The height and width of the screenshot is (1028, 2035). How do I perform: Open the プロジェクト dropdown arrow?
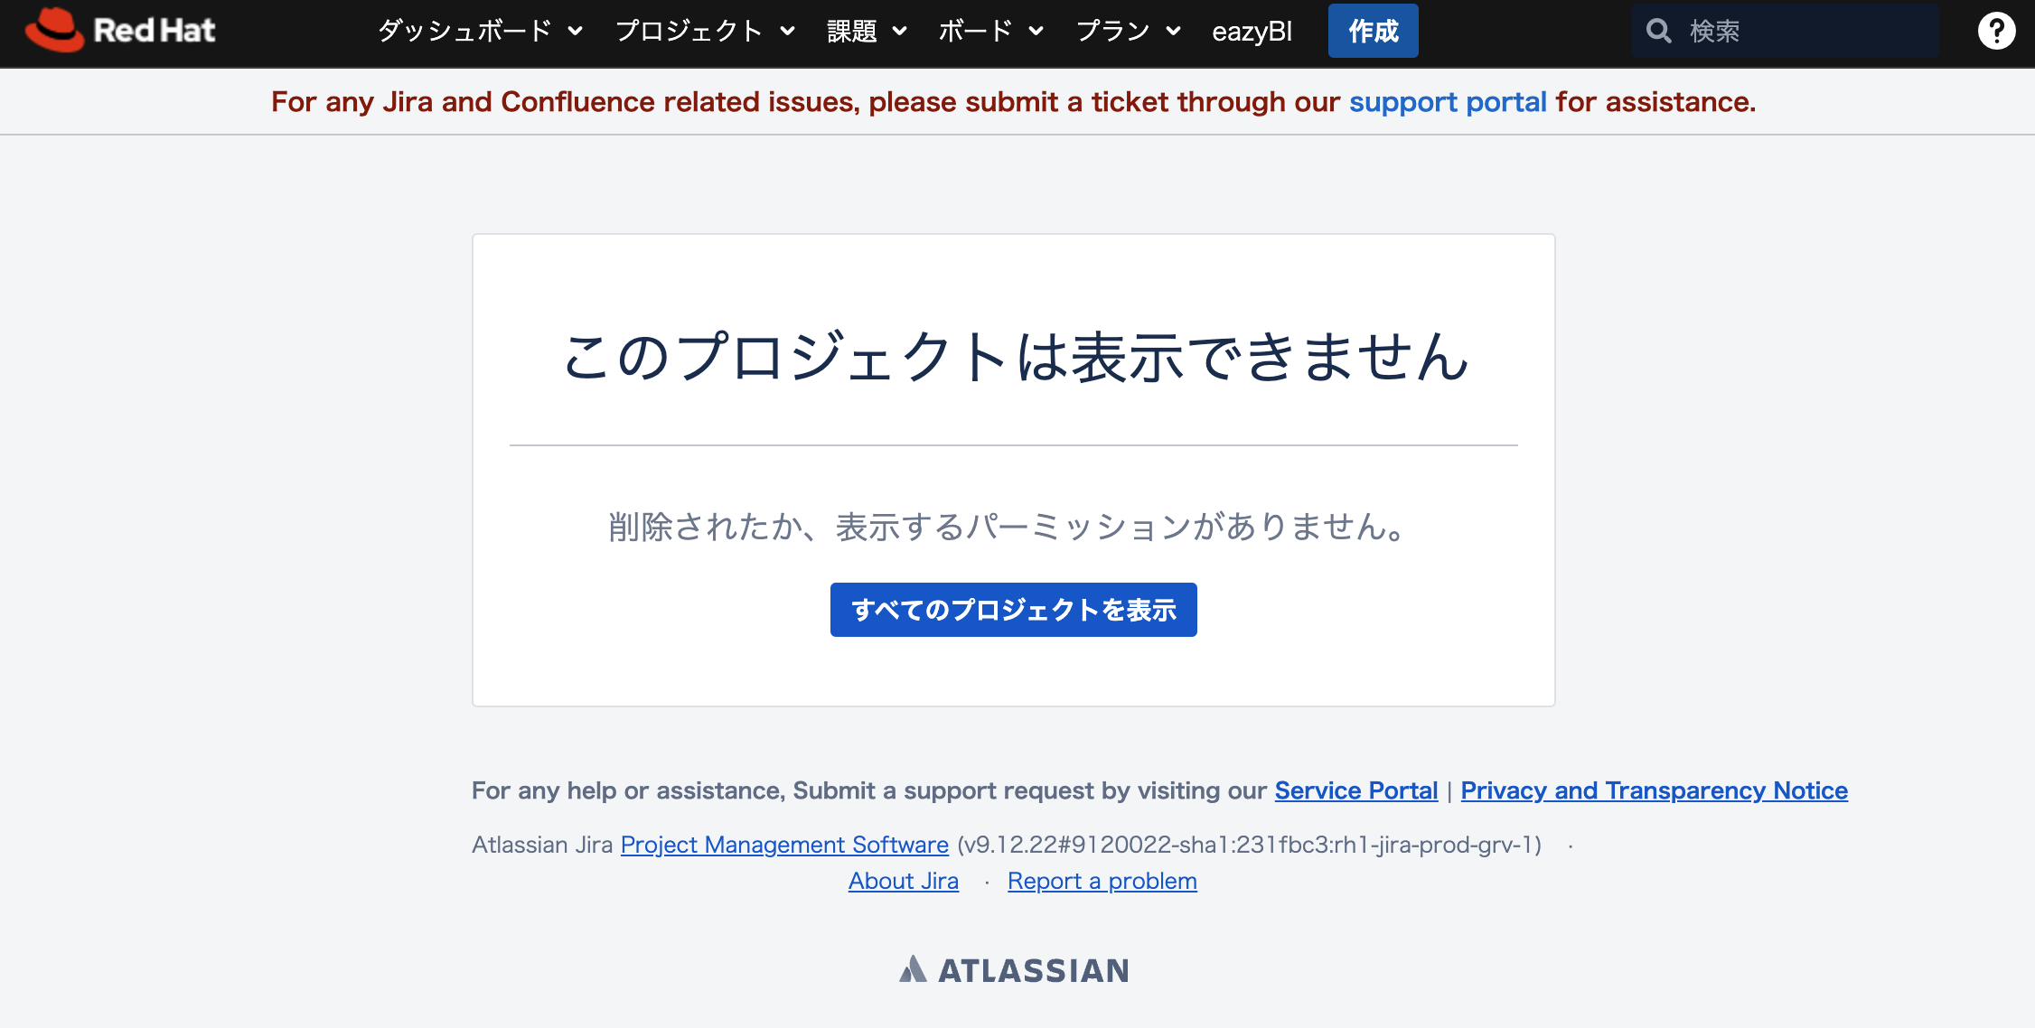point(788,32)
